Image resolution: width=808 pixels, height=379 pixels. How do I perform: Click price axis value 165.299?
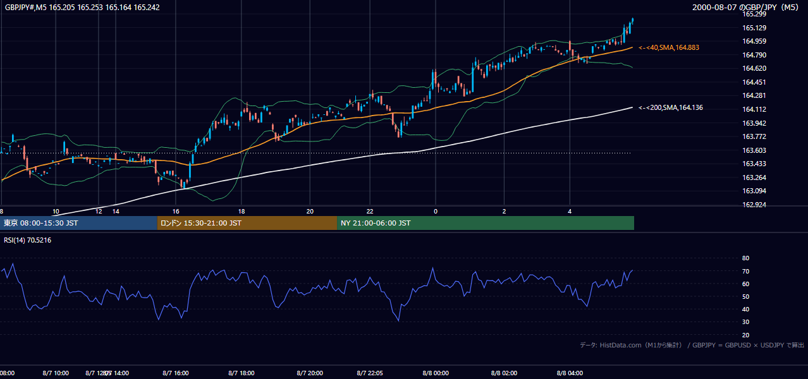point(754,14)
